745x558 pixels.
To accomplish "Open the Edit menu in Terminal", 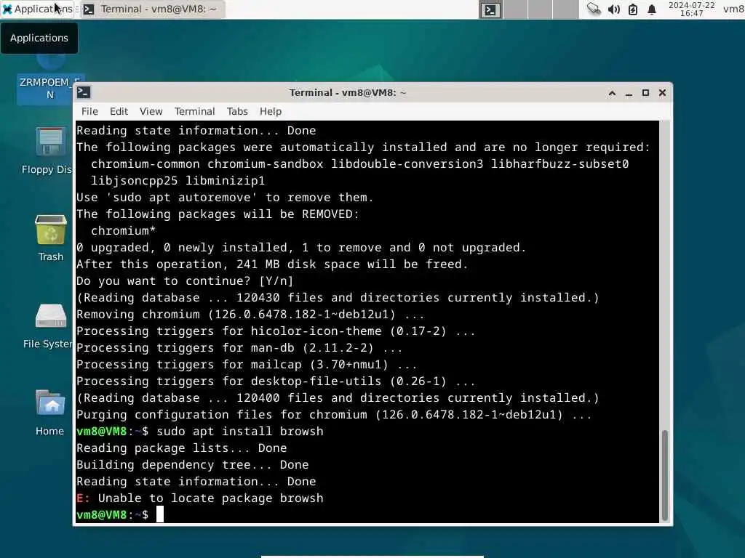I will point(119,111).
